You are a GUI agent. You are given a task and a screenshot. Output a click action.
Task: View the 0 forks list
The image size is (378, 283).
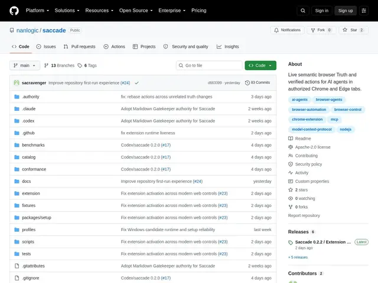[x=298, y=207]
